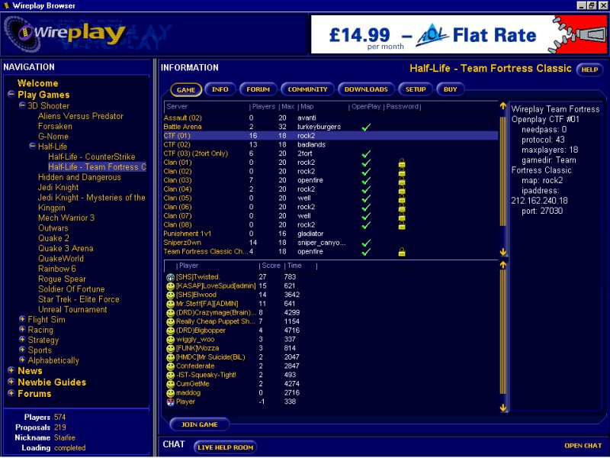Open the FORUM tab
Image resolution: width=610 pixels, height=458 pixels.
(x=258, y=89)
